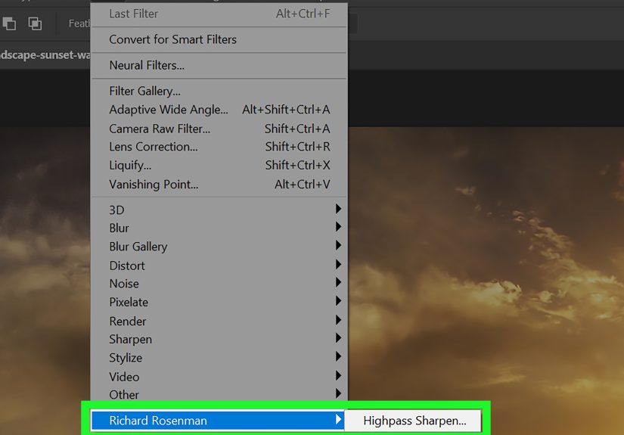624x435 pixels.
Task: Select the subtract from selection icon
Action: (9, 23)
